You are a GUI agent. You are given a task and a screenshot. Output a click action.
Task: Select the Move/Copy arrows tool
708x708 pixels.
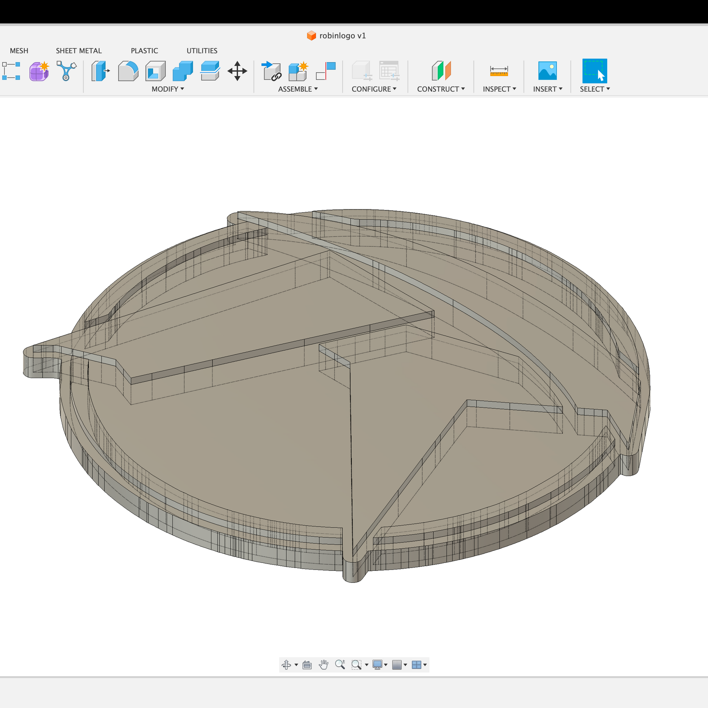[237, 71]
